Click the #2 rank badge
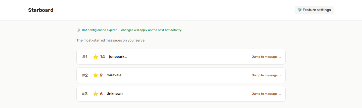The width and height of the screenshot is (362, 108). click(85, 75)
